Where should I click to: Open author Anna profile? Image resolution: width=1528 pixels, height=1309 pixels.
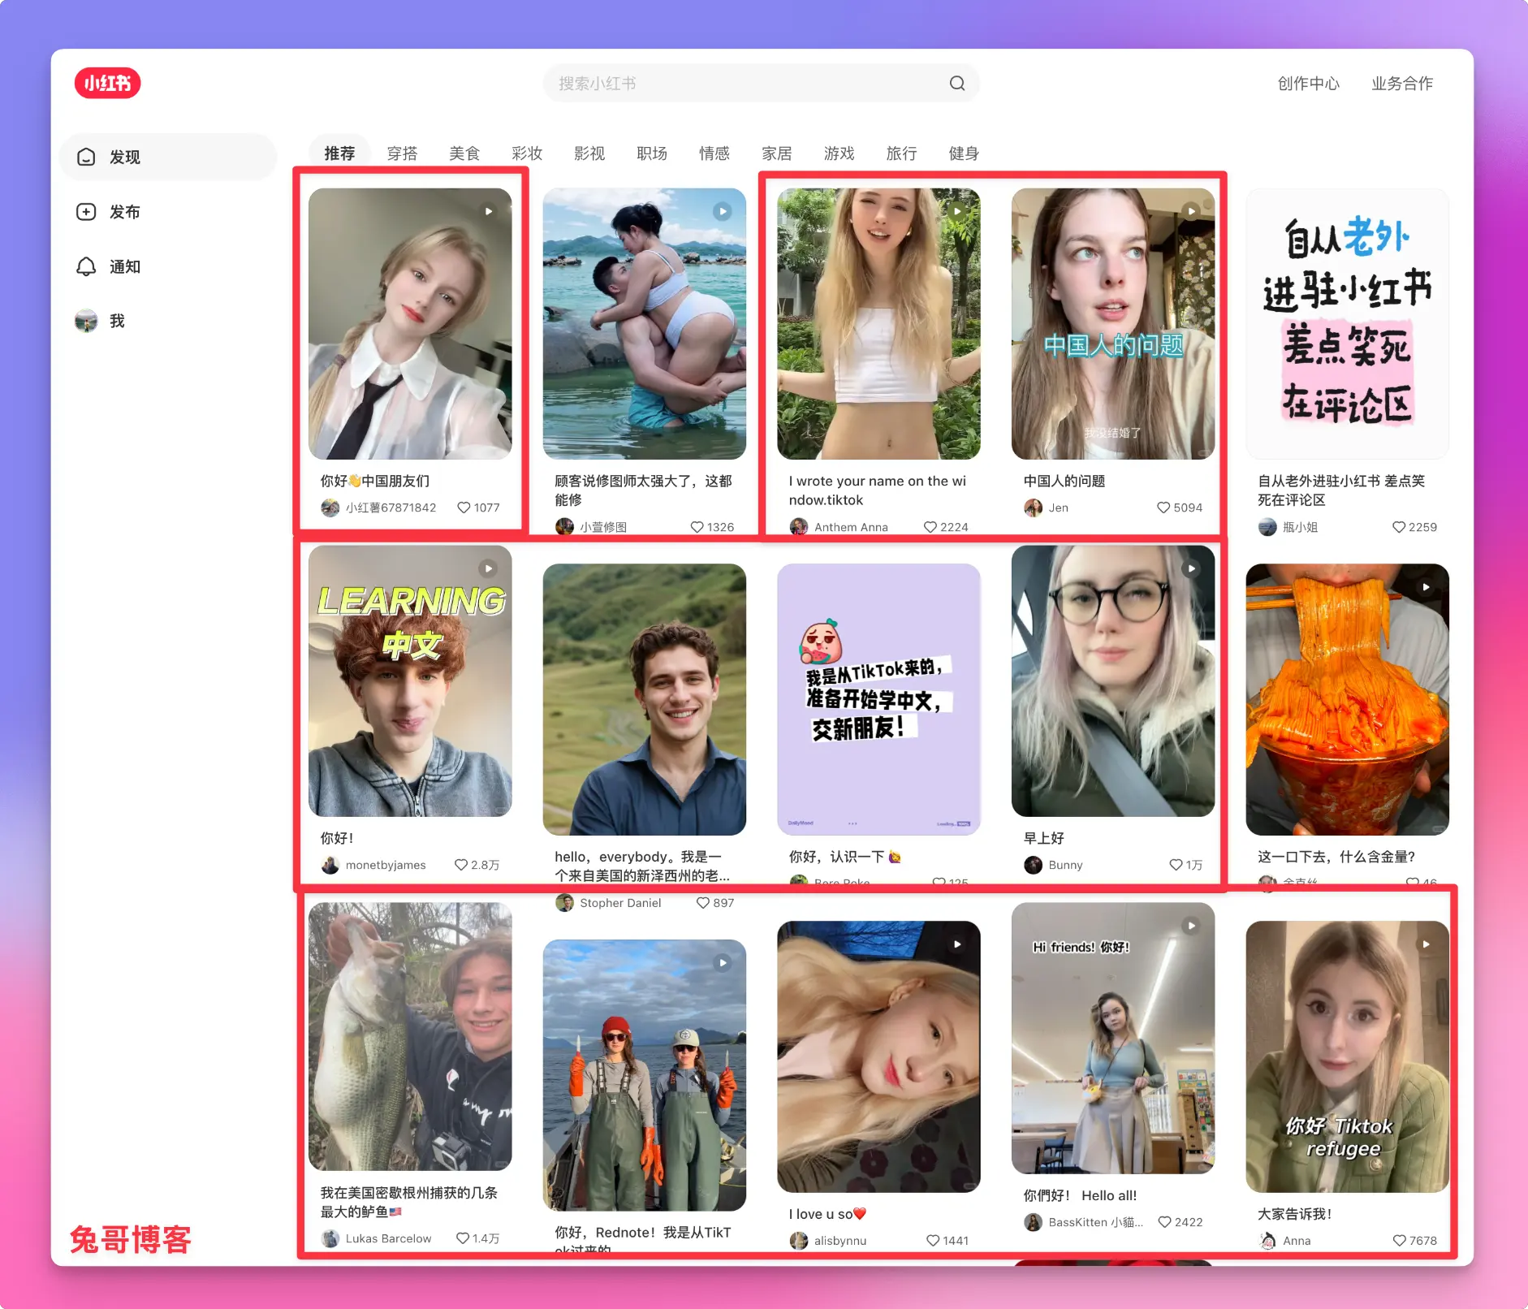pos(1285,1241)
